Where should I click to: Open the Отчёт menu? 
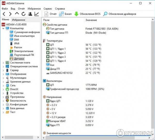pos(21,9)
